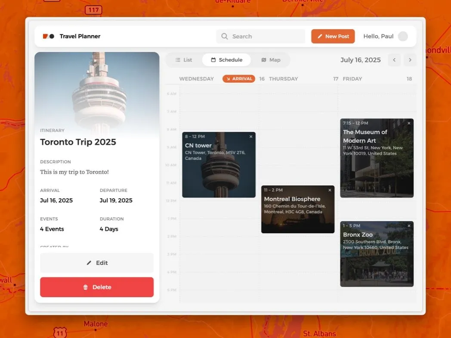This screenshot has width=451, height=338.
Task: Open the Map view tab
Action: [271, 60]
